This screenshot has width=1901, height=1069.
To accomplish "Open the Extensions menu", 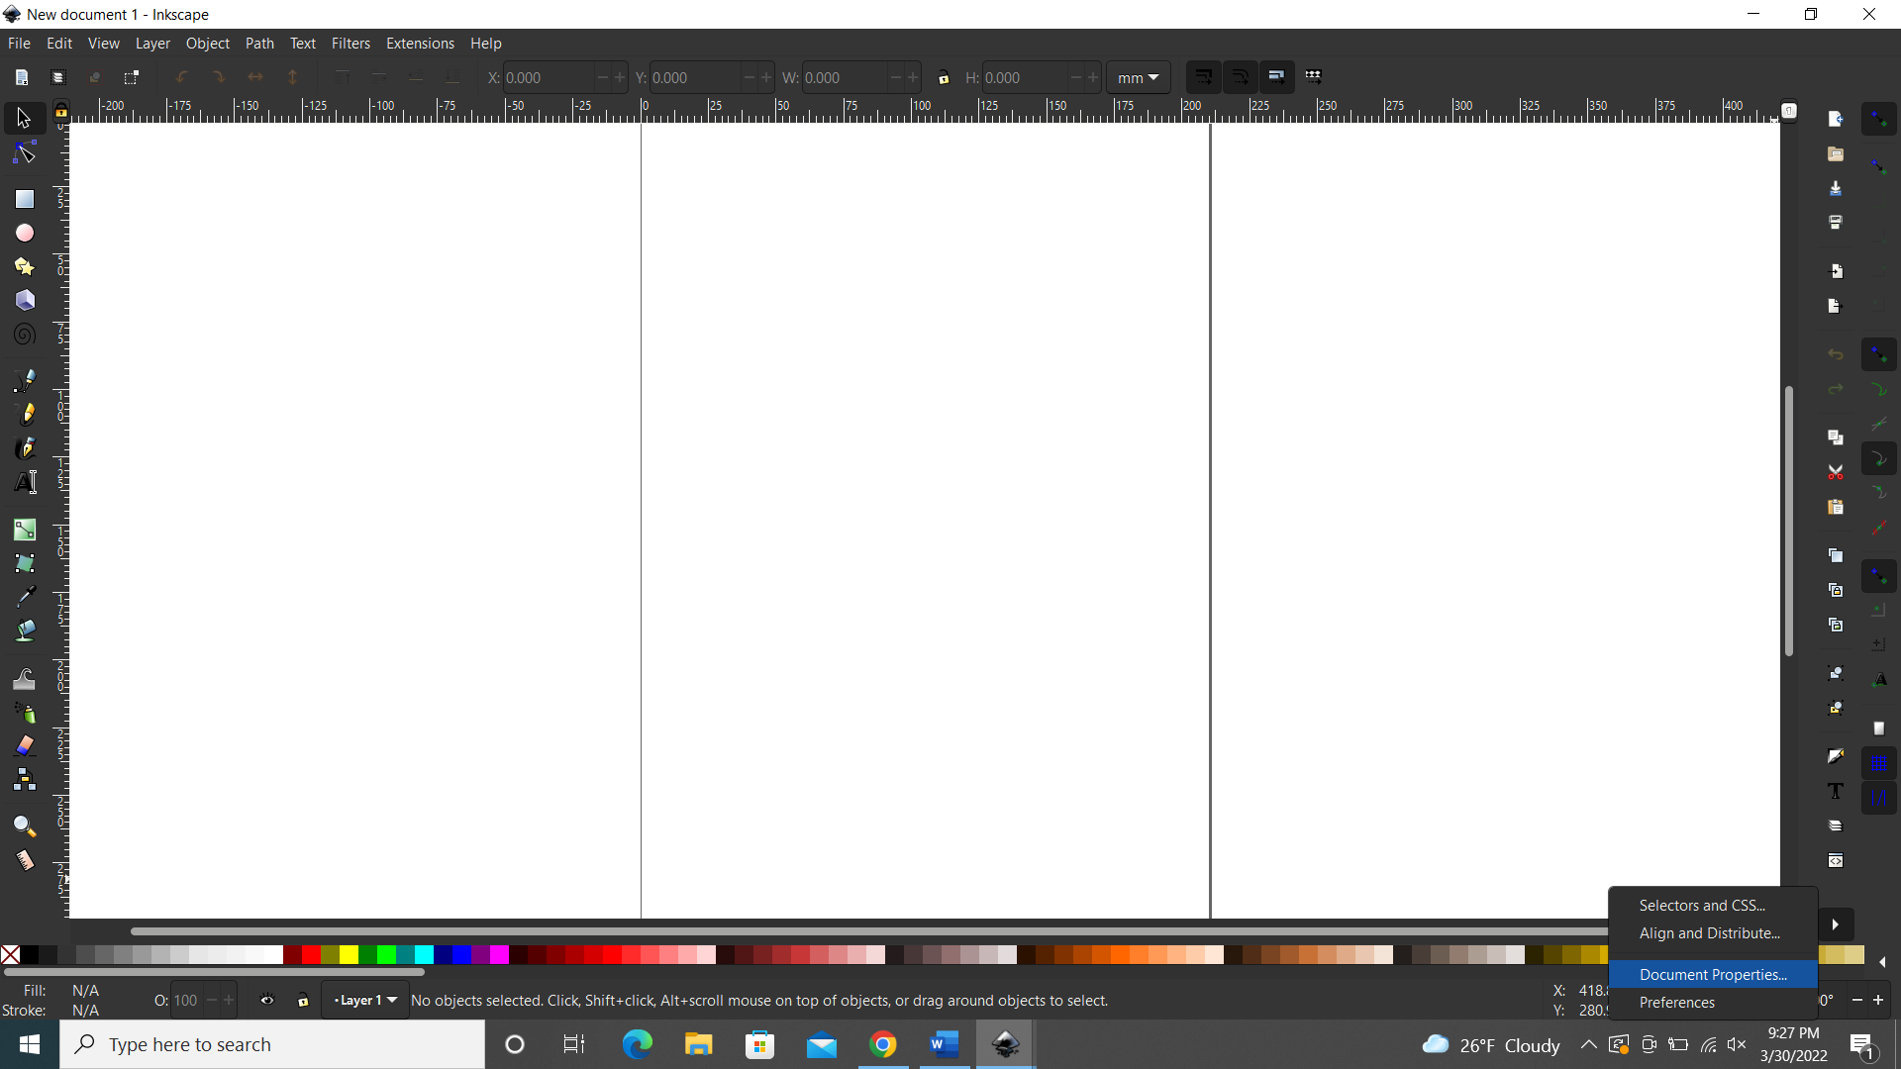I will point(420,43).
